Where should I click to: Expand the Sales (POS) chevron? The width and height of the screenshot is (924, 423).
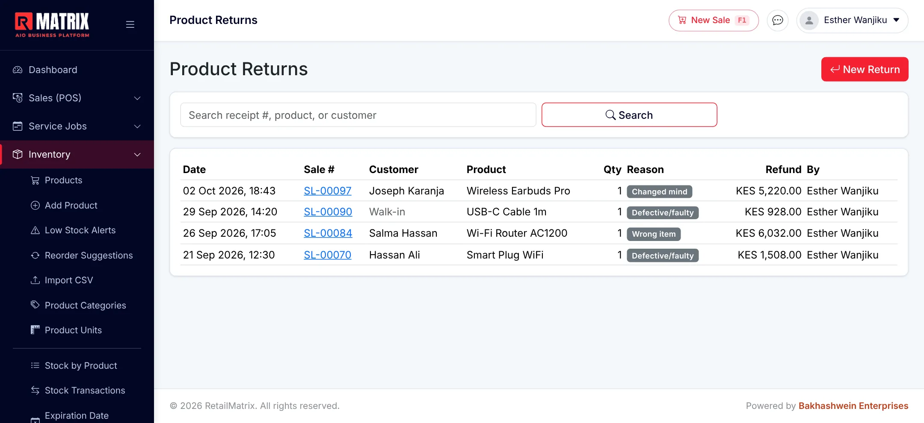point(137,98)
